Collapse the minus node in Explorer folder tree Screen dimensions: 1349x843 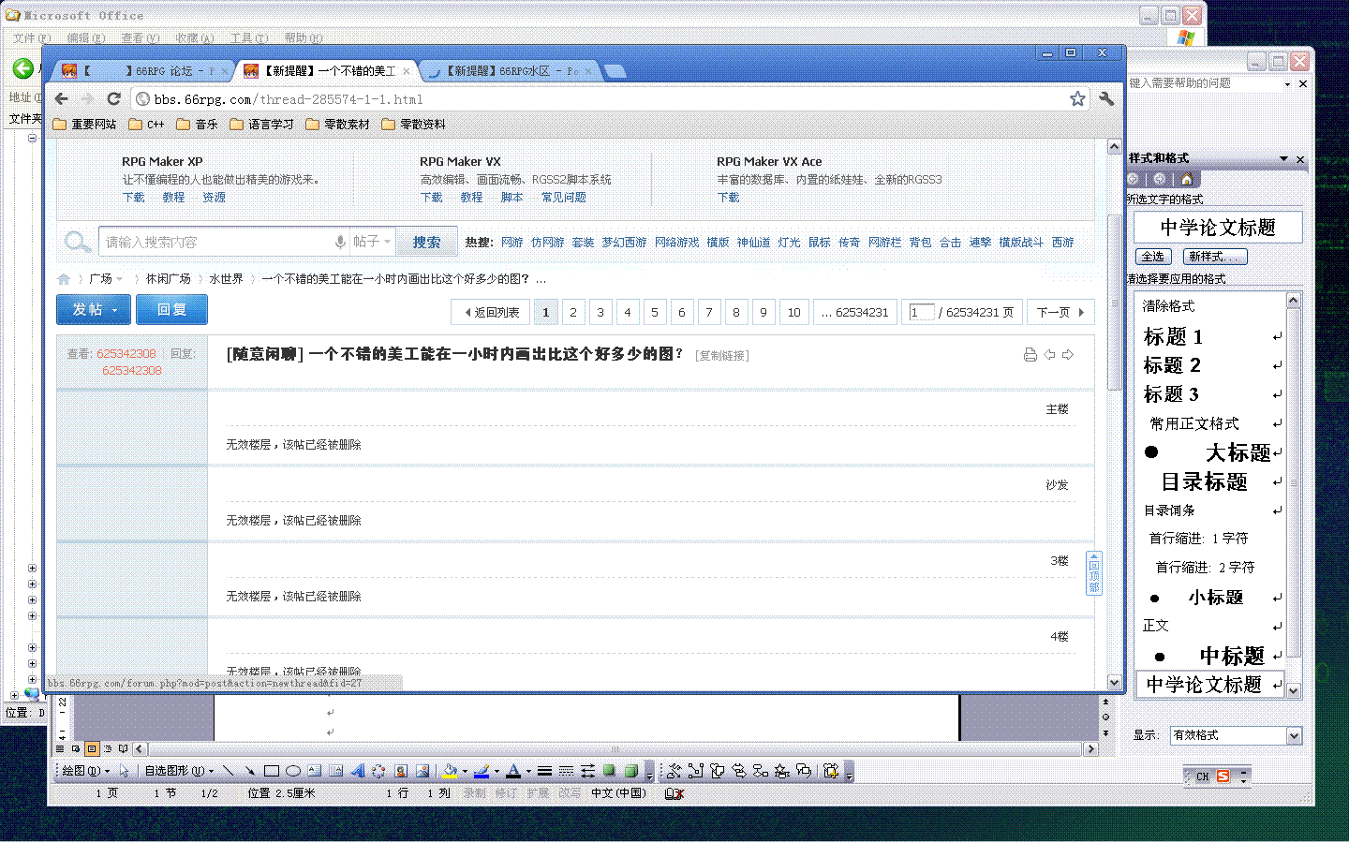point(32,138)
